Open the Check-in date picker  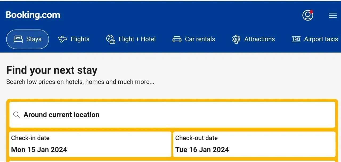tap(90, 144)
